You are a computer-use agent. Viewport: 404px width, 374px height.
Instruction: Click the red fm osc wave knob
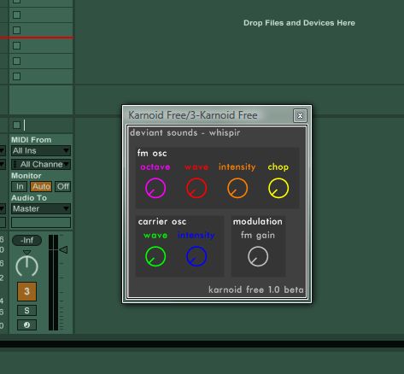196,188
